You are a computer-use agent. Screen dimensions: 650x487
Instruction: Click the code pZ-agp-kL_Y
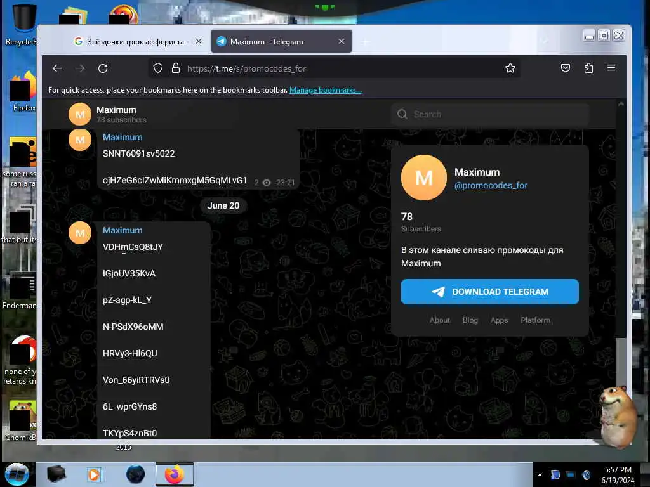pos(127,300)
